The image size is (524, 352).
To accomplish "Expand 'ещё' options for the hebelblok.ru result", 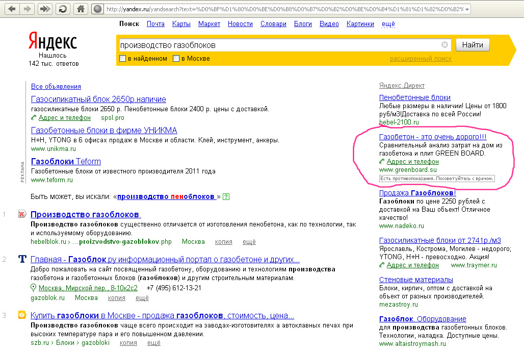I will tap(249, 242).
